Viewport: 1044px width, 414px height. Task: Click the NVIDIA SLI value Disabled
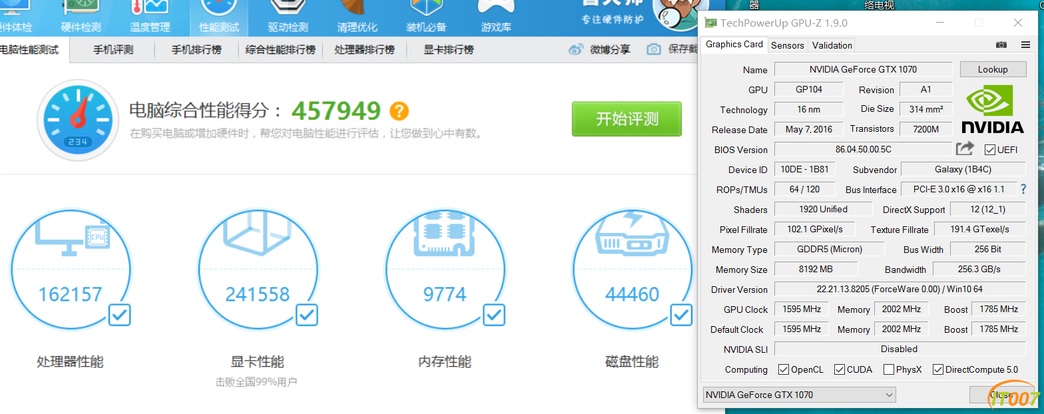(x=900, y=349)
